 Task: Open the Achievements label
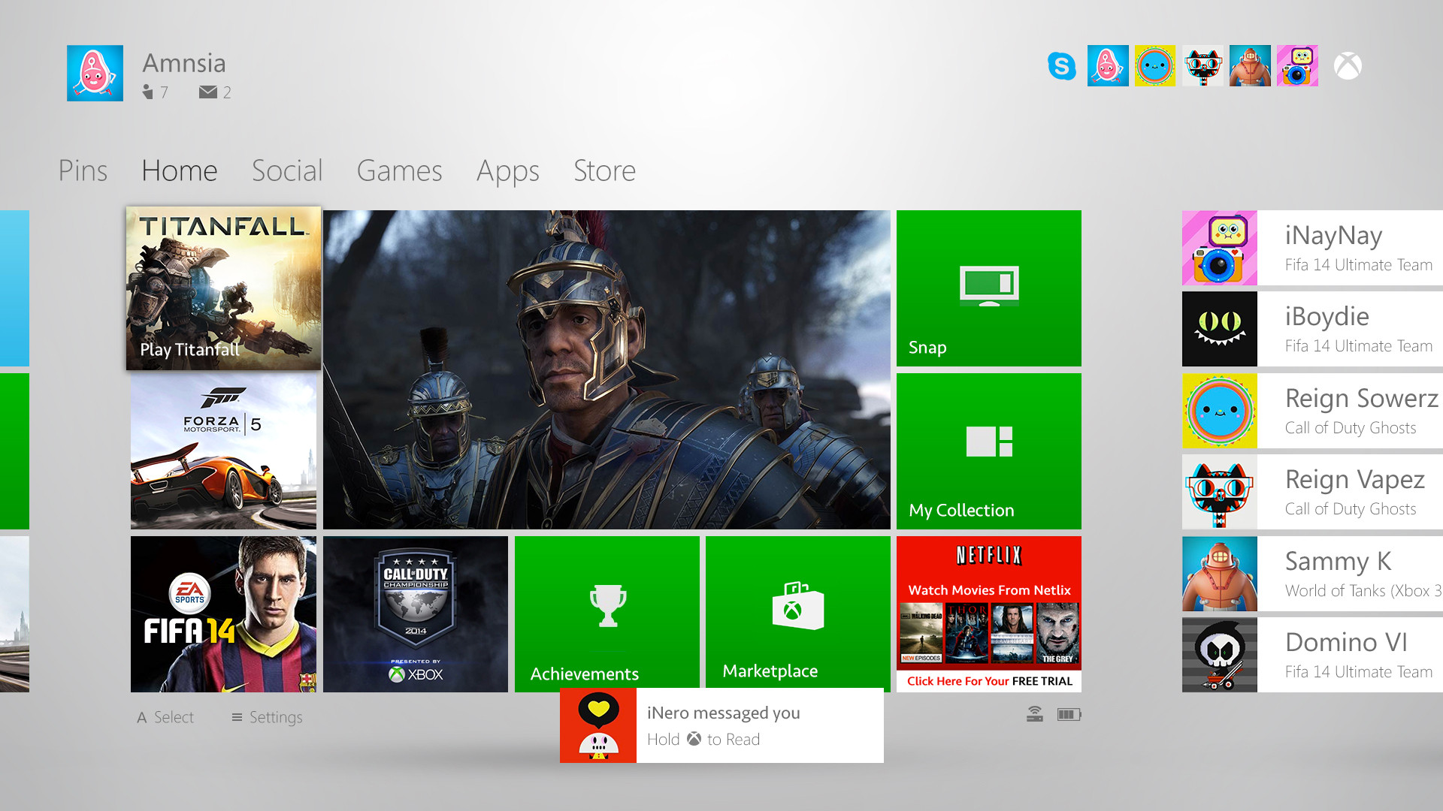click(x=585, y=674)
